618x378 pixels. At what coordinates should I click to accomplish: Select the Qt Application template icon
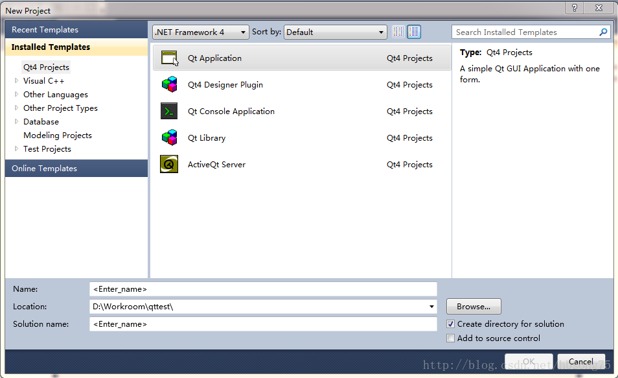(x=170, y=58)
